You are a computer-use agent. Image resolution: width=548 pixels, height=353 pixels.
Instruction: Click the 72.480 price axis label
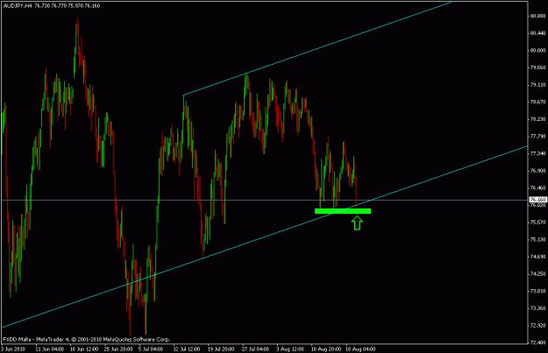[x=537, y=342]
